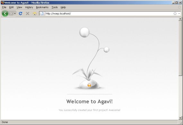Open the Tools menu
This screenshot has height=125, width=183.
coord(55,7)
